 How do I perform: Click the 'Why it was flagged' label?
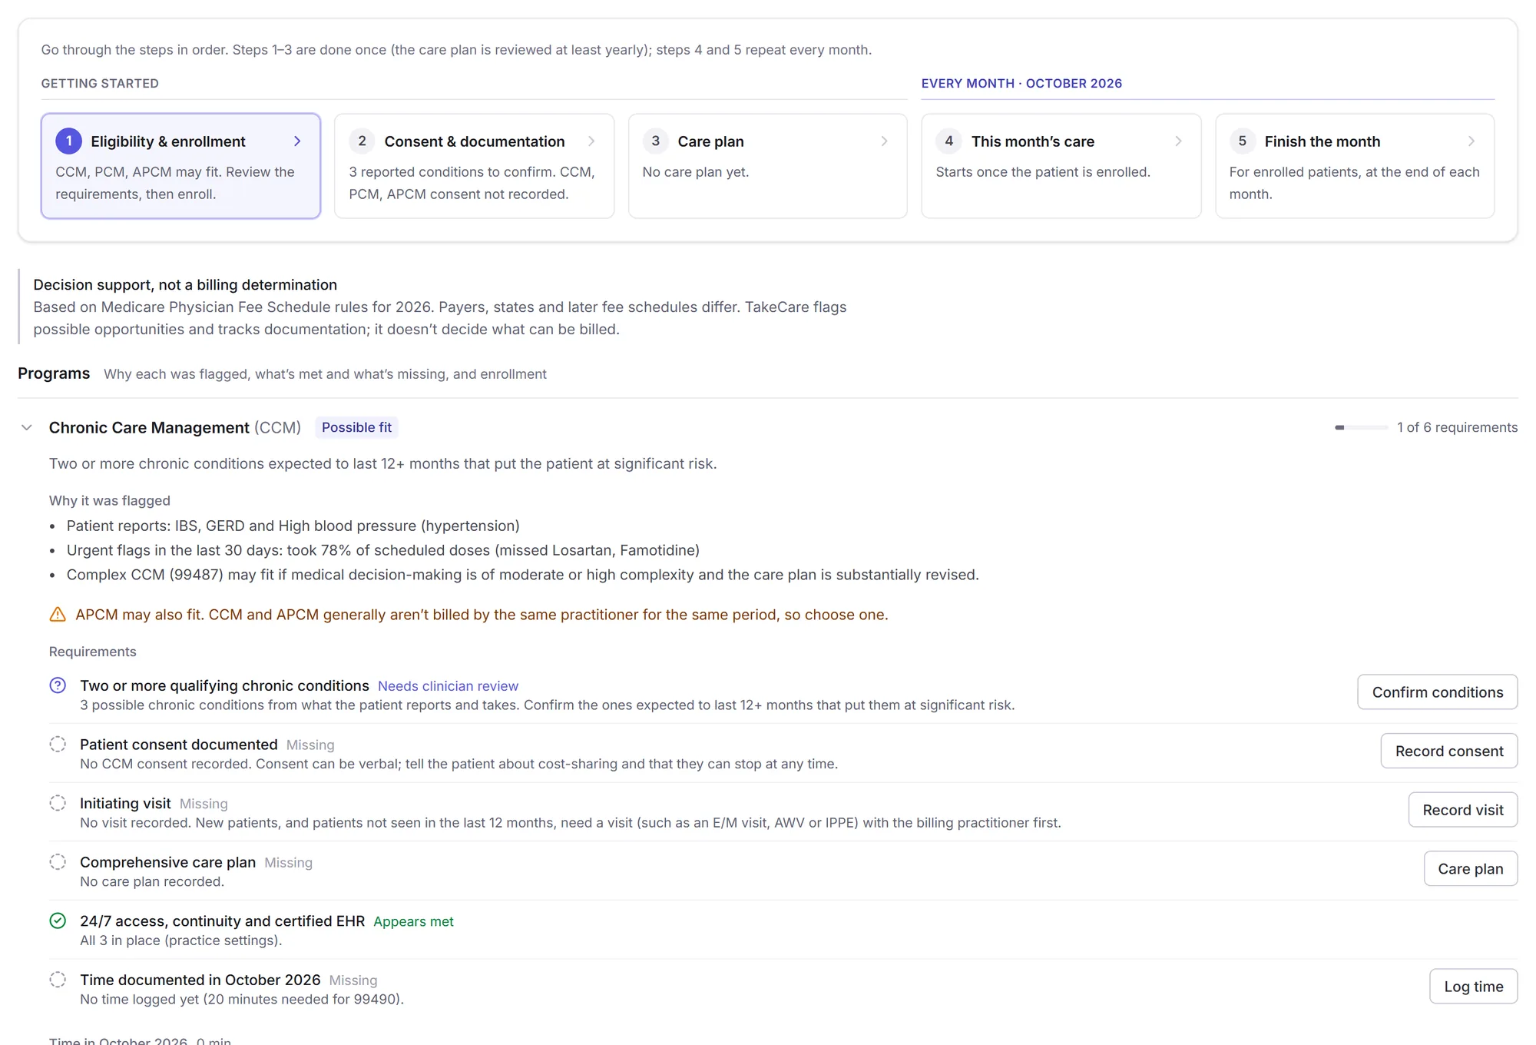click(110, 501)
